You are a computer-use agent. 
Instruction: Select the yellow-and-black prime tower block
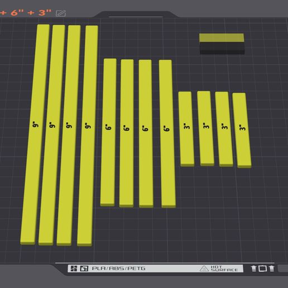[x=222, y=44]
